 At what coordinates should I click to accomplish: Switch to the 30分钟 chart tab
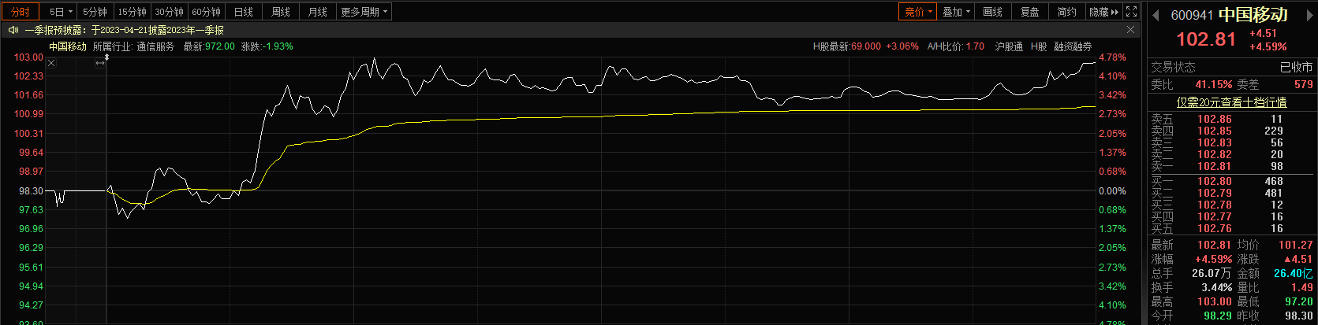pos(170,12)
